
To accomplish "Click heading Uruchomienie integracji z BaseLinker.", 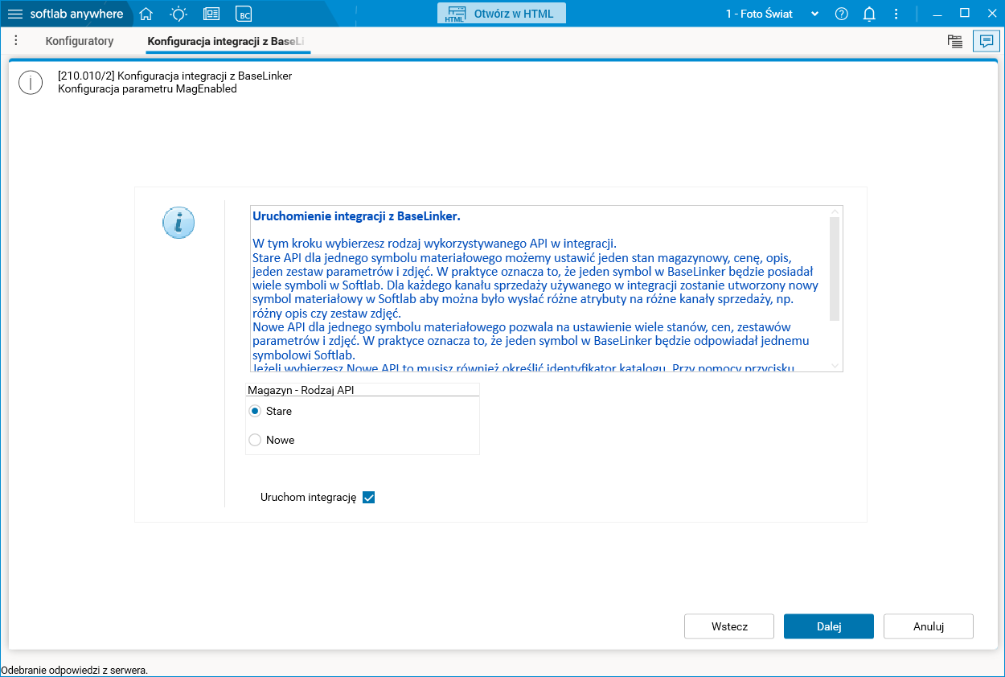I will point(356,216).
